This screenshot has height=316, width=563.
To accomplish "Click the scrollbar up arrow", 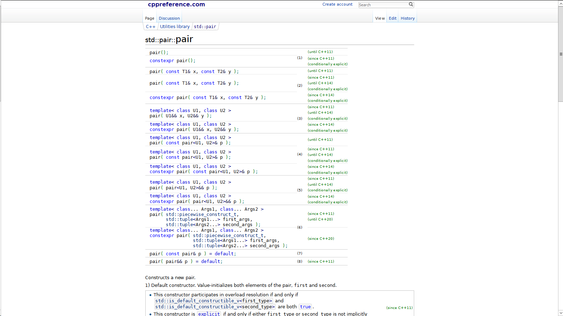I will pyautogui.click(x=561, y=4).
